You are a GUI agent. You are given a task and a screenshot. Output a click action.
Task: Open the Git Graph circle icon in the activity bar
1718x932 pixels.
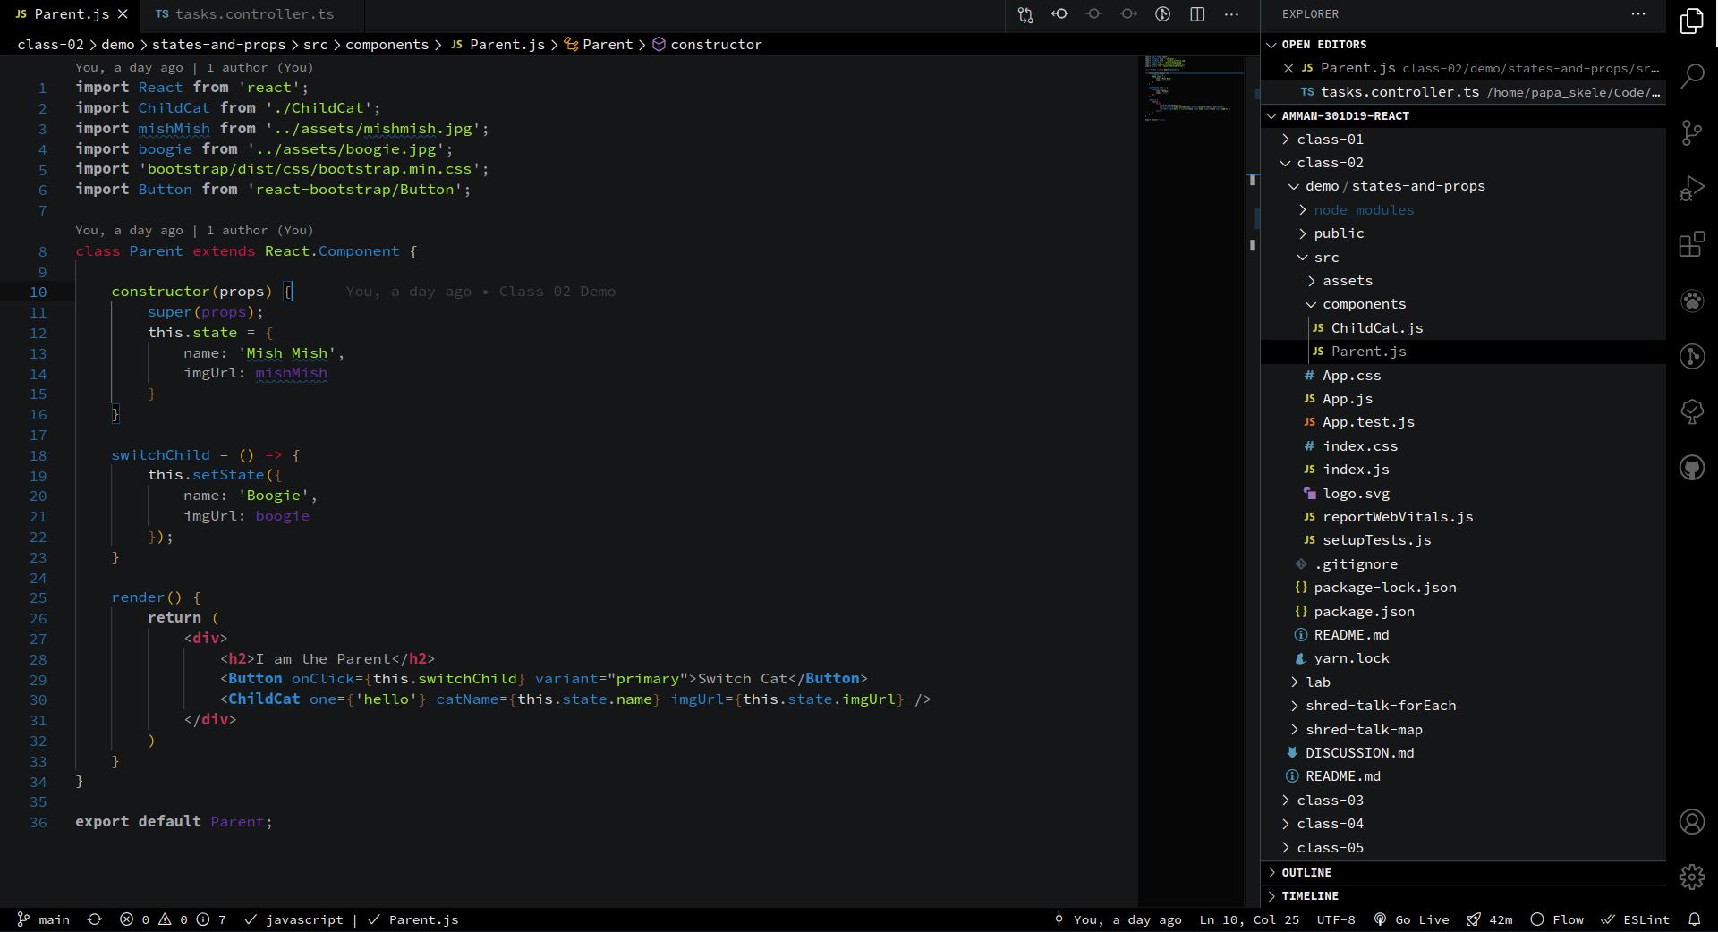[x=1691, y=356]
